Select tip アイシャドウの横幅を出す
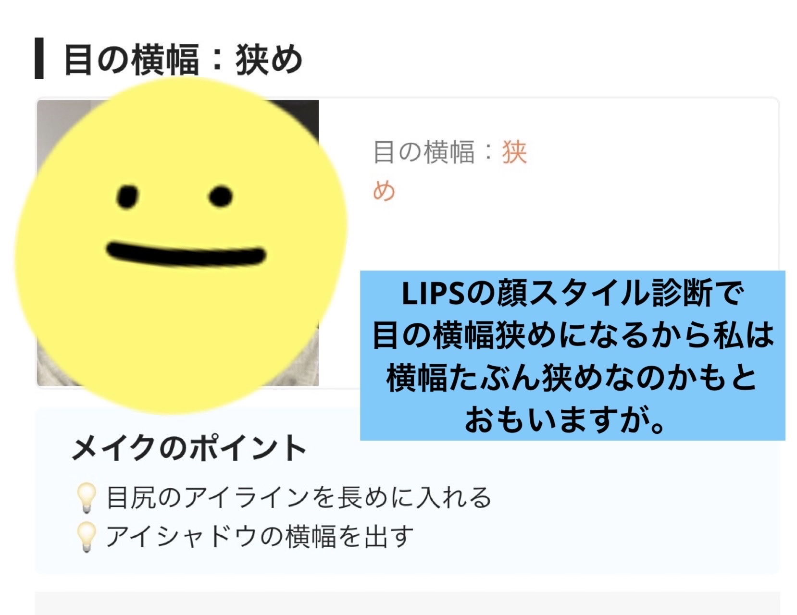The width and height of the screenshot is (797, 615). (260, 537)
